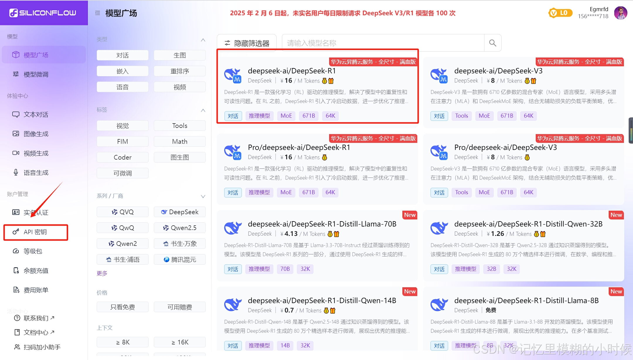Switch to the 模型微调 page
The width and height of the screenshot is (633, 360).
35,74
